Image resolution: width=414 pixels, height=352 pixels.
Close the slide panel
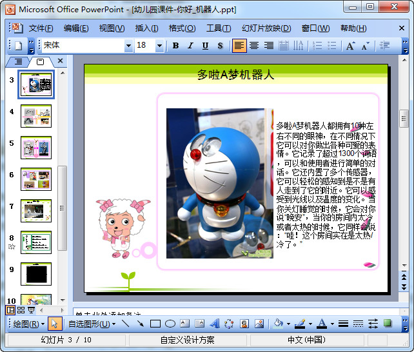[x=60, y=61]
